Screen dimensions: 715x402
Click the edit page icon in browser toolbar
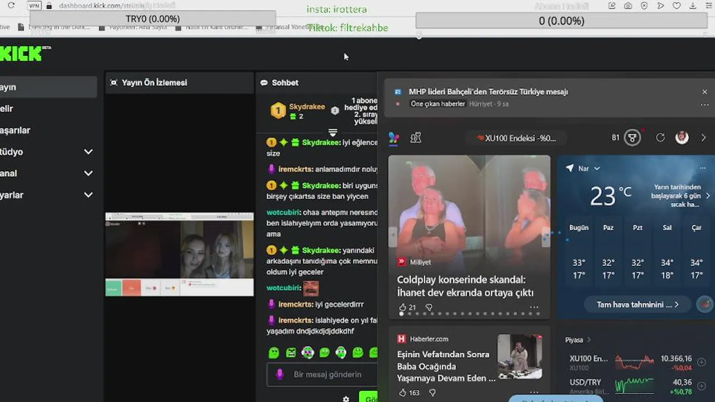(x=612, y=6)
